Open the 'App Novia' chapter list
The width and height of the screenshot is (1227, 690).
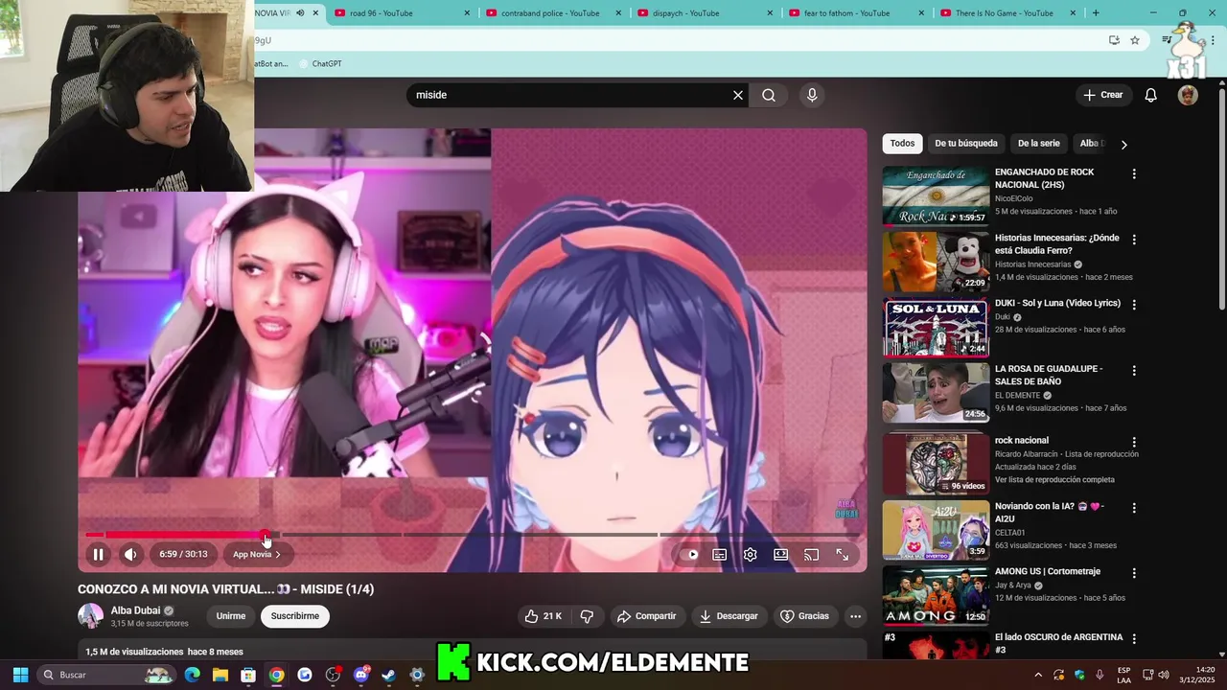(256, 554)
